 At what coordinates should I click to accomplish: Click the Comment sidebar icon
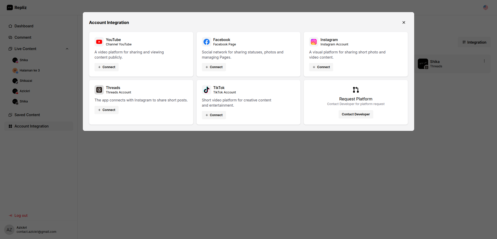click(x=10, y=37)
